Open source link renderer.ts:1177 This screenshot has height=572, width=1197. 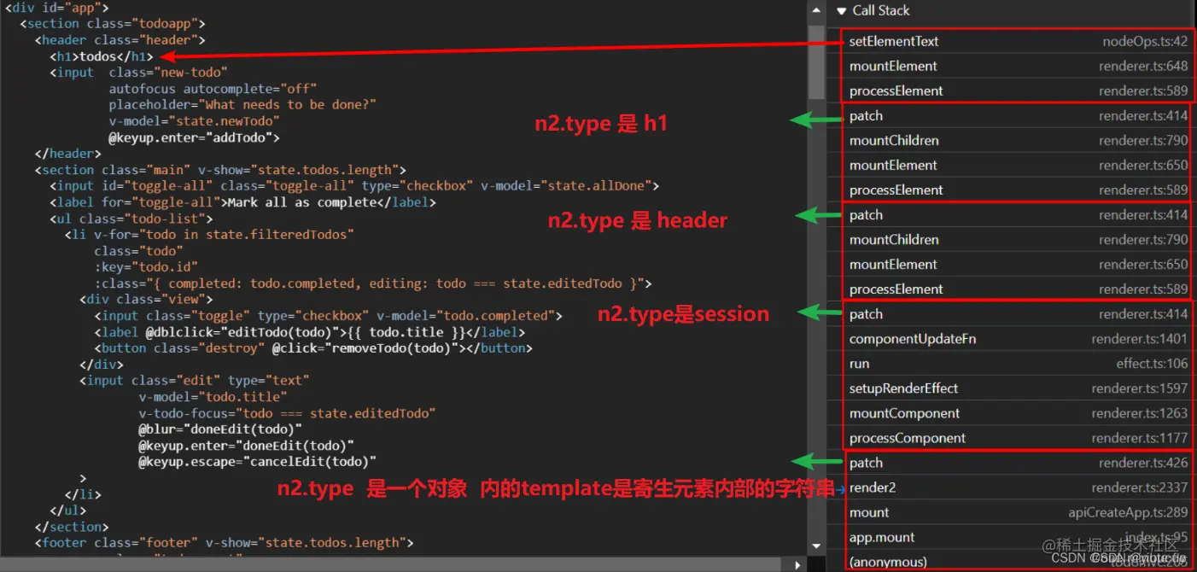pyautogui.click(x=1140, y=438)
